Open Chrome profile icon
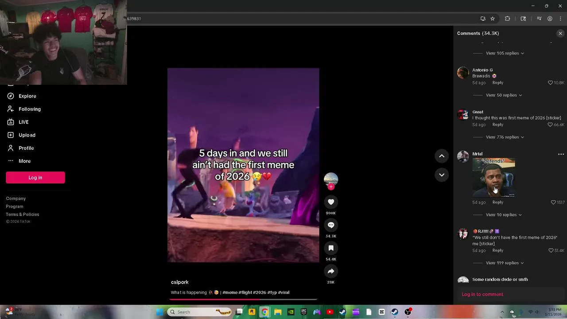Image resolution: width=567 pixels, height=319 pixels. [x=550, y=19]
